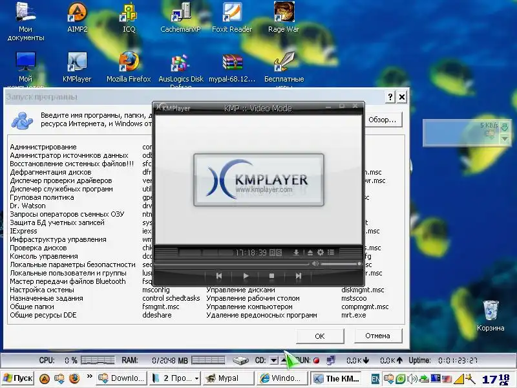Select Dr. Watson list entry
The width and height of the screenshot is (517, 388).
pyautogui.click(x=28, y=206)
